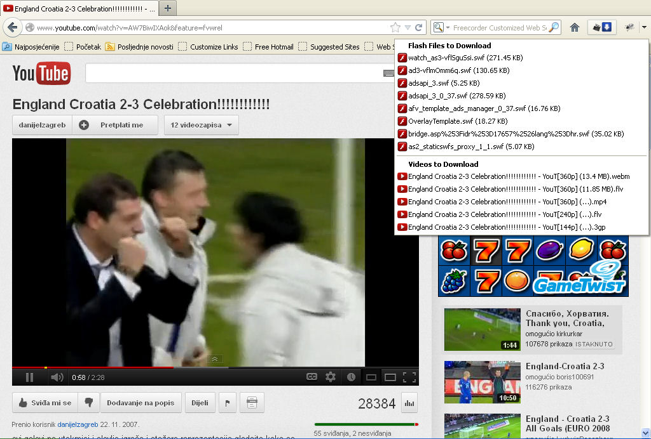This screenshot has height=439, width=651.
Task: Click the video download helper toolbar icon
Action: (x=602, y=28)
